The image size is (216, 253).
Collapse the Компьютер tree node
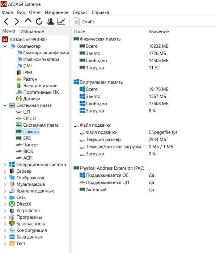pyautogui.click(x=5, y=46)
